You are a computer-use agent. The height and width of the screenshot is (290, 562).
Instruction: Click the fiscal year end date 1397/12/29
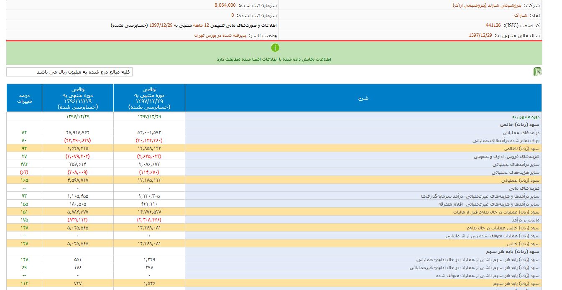click(x=480, y=36)
